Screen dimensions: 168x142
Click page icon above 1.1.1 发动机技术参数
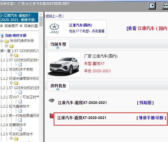[x=20, y=65]
